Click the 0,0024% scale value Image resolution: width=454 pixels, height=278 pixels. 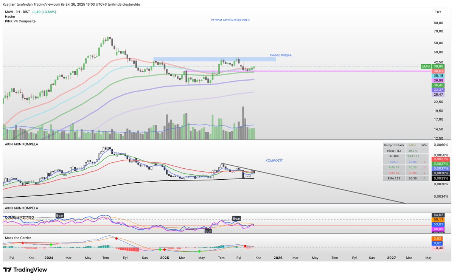441,196
